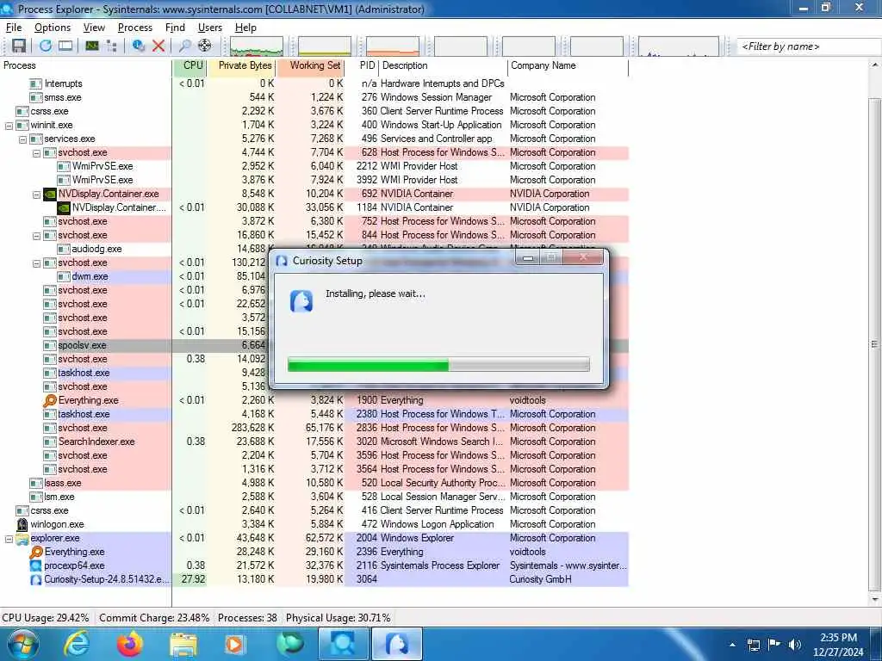Viewport: 882px width, 661px height.
Task: Click the nested NVDisplay.Container child process icon
Action: (64, 208)
